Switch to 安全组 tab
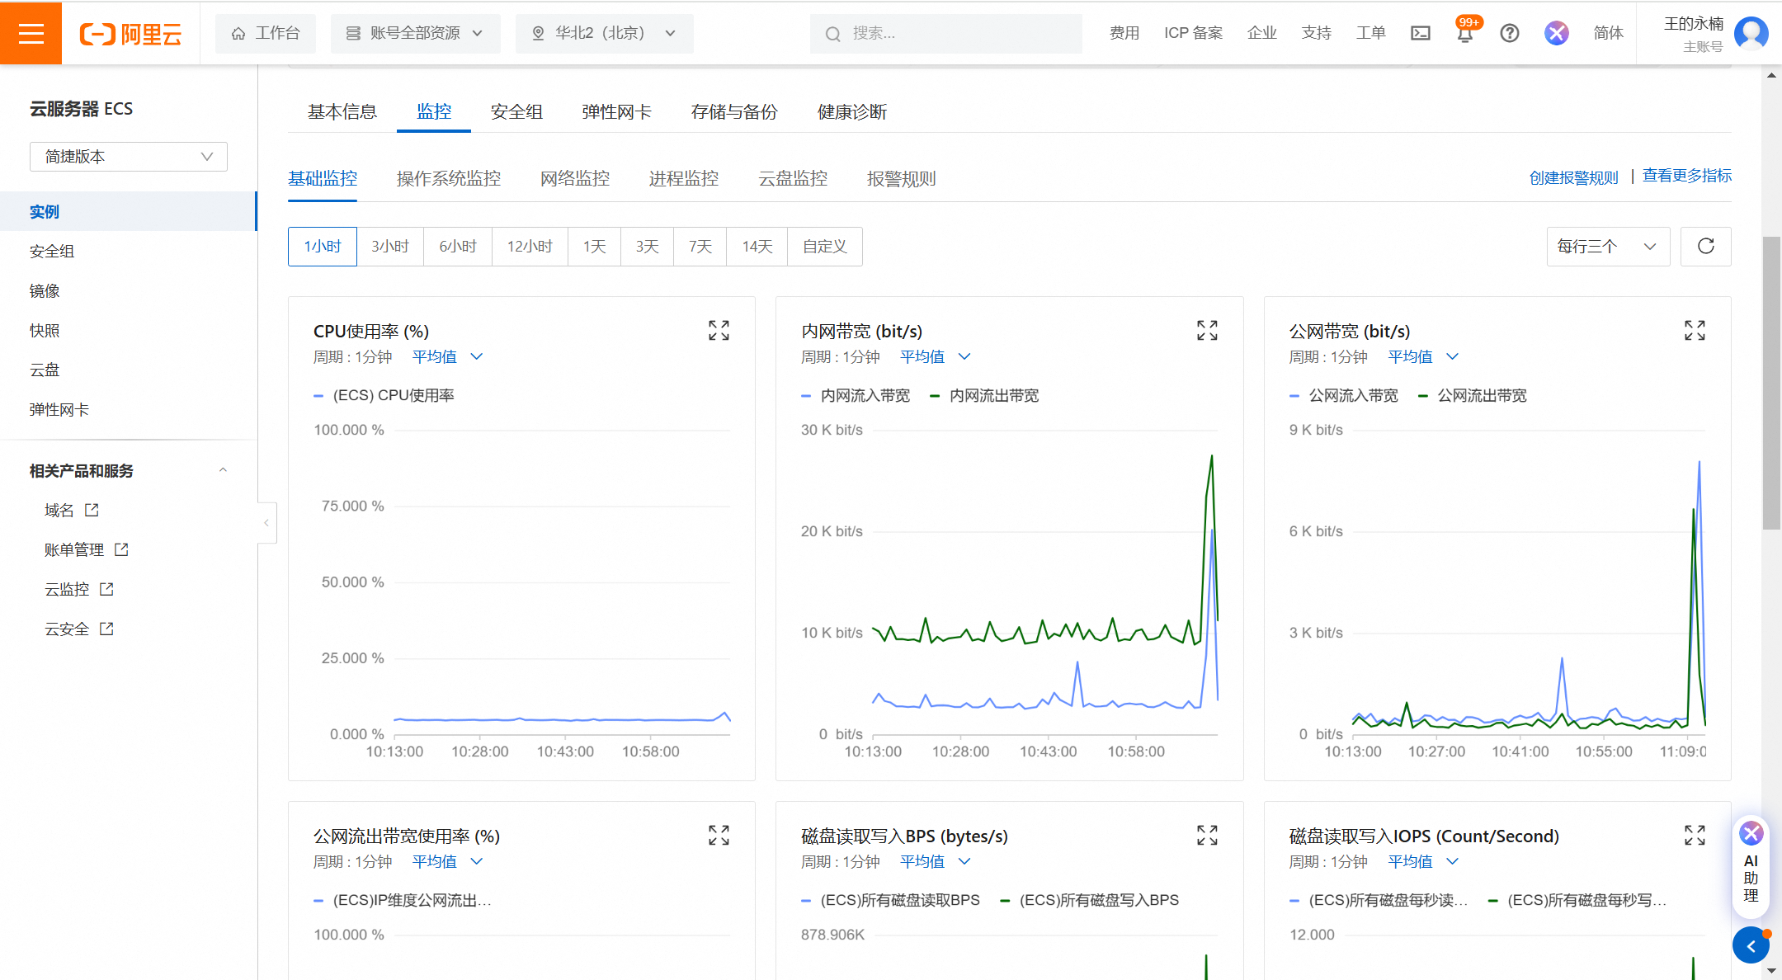The height and width of the screenshot is (980, 1782). pyautogui.click(x=517, y=111)
